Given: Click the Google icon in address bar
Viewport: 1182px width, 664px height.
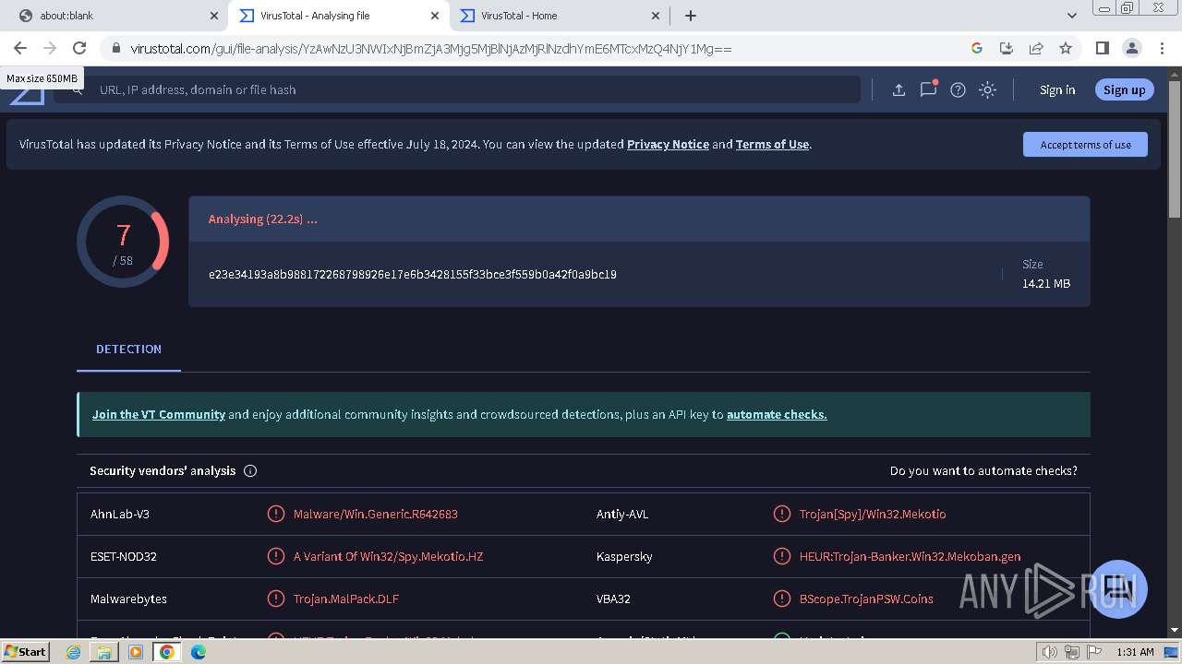Looking at the screenshot, I should click(977, 48).
